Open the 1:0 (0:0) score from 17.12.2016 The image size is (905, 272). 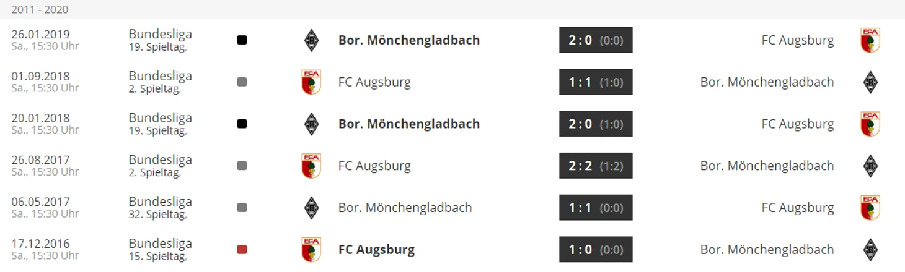coord(596,250)
